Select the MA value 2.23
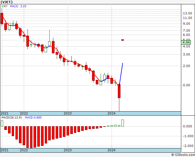Screen dimensions: 195x157 click(x=24, y=6)
